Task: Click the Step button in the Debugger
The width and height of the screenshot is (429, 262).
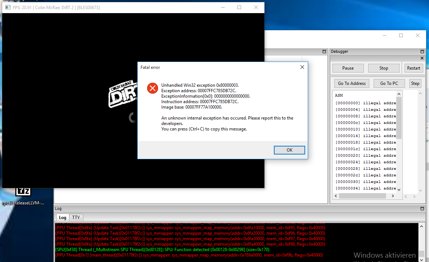Action: [x=415, y=83]
